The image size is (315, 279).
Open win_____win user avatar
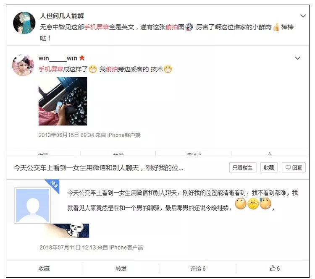click(23, 65)
